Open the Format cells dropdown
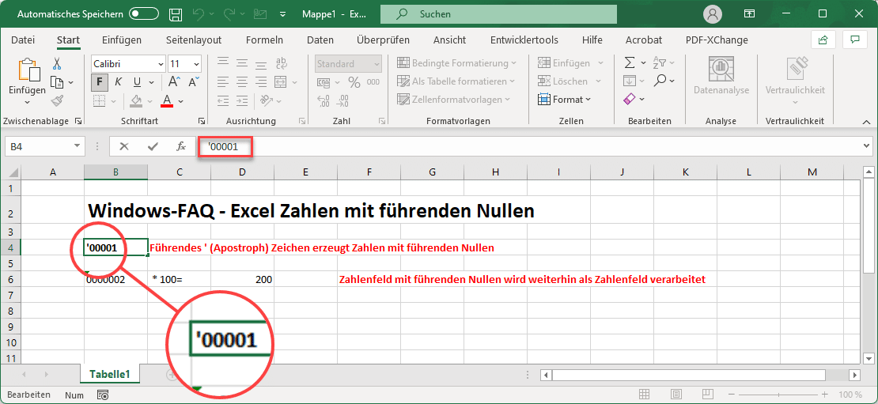The image size is (878, 404). 565,100
